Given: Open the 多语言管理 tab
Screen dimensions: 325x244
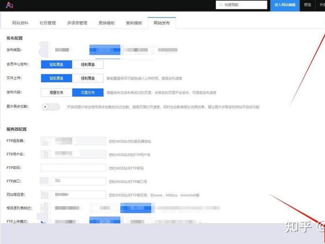Looking at the screenshot, I should (x=77, y=23).
